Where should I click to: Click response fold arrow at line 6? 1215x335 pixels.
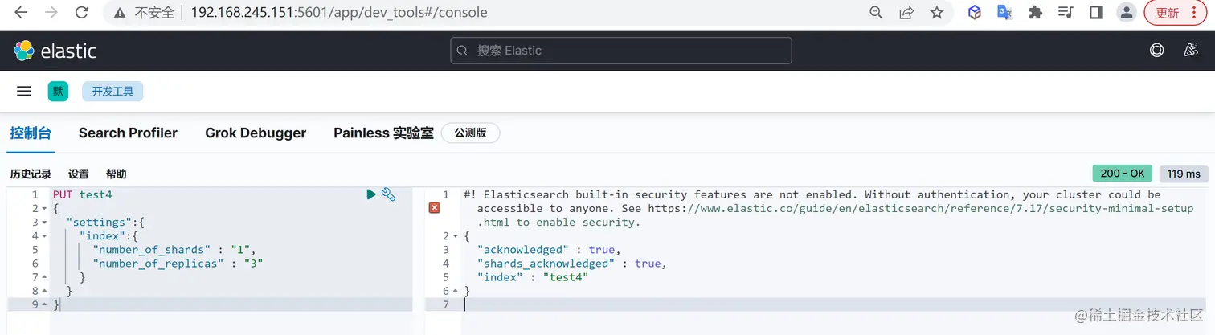click(455, 291)
